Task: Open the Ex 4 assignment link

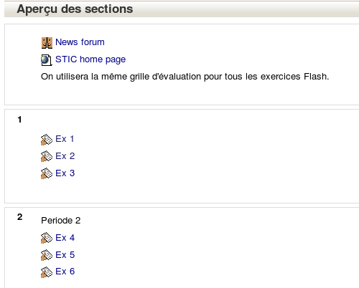Action: click(x=65, y=238)
